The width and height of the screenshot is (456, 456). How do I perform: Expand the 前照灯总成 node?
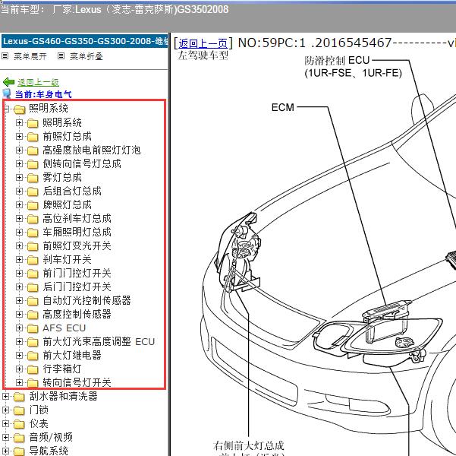coord(19,136)
